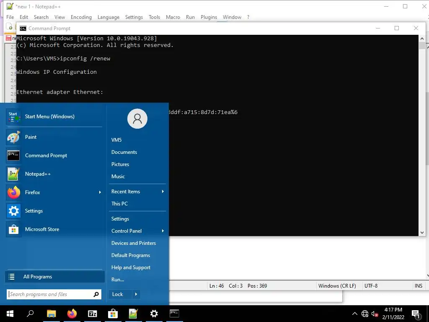Open the notification center icon

click(x=416, y=314)
